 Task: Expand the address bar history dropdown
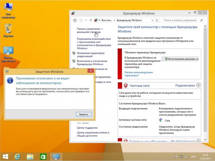(x=152, y=20)
